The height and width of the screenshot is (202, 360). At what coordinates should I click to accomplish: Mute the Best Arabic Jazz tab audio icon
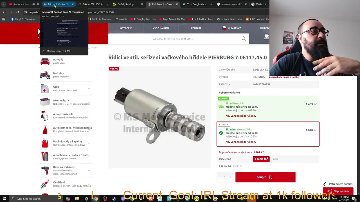pos(33,4)
